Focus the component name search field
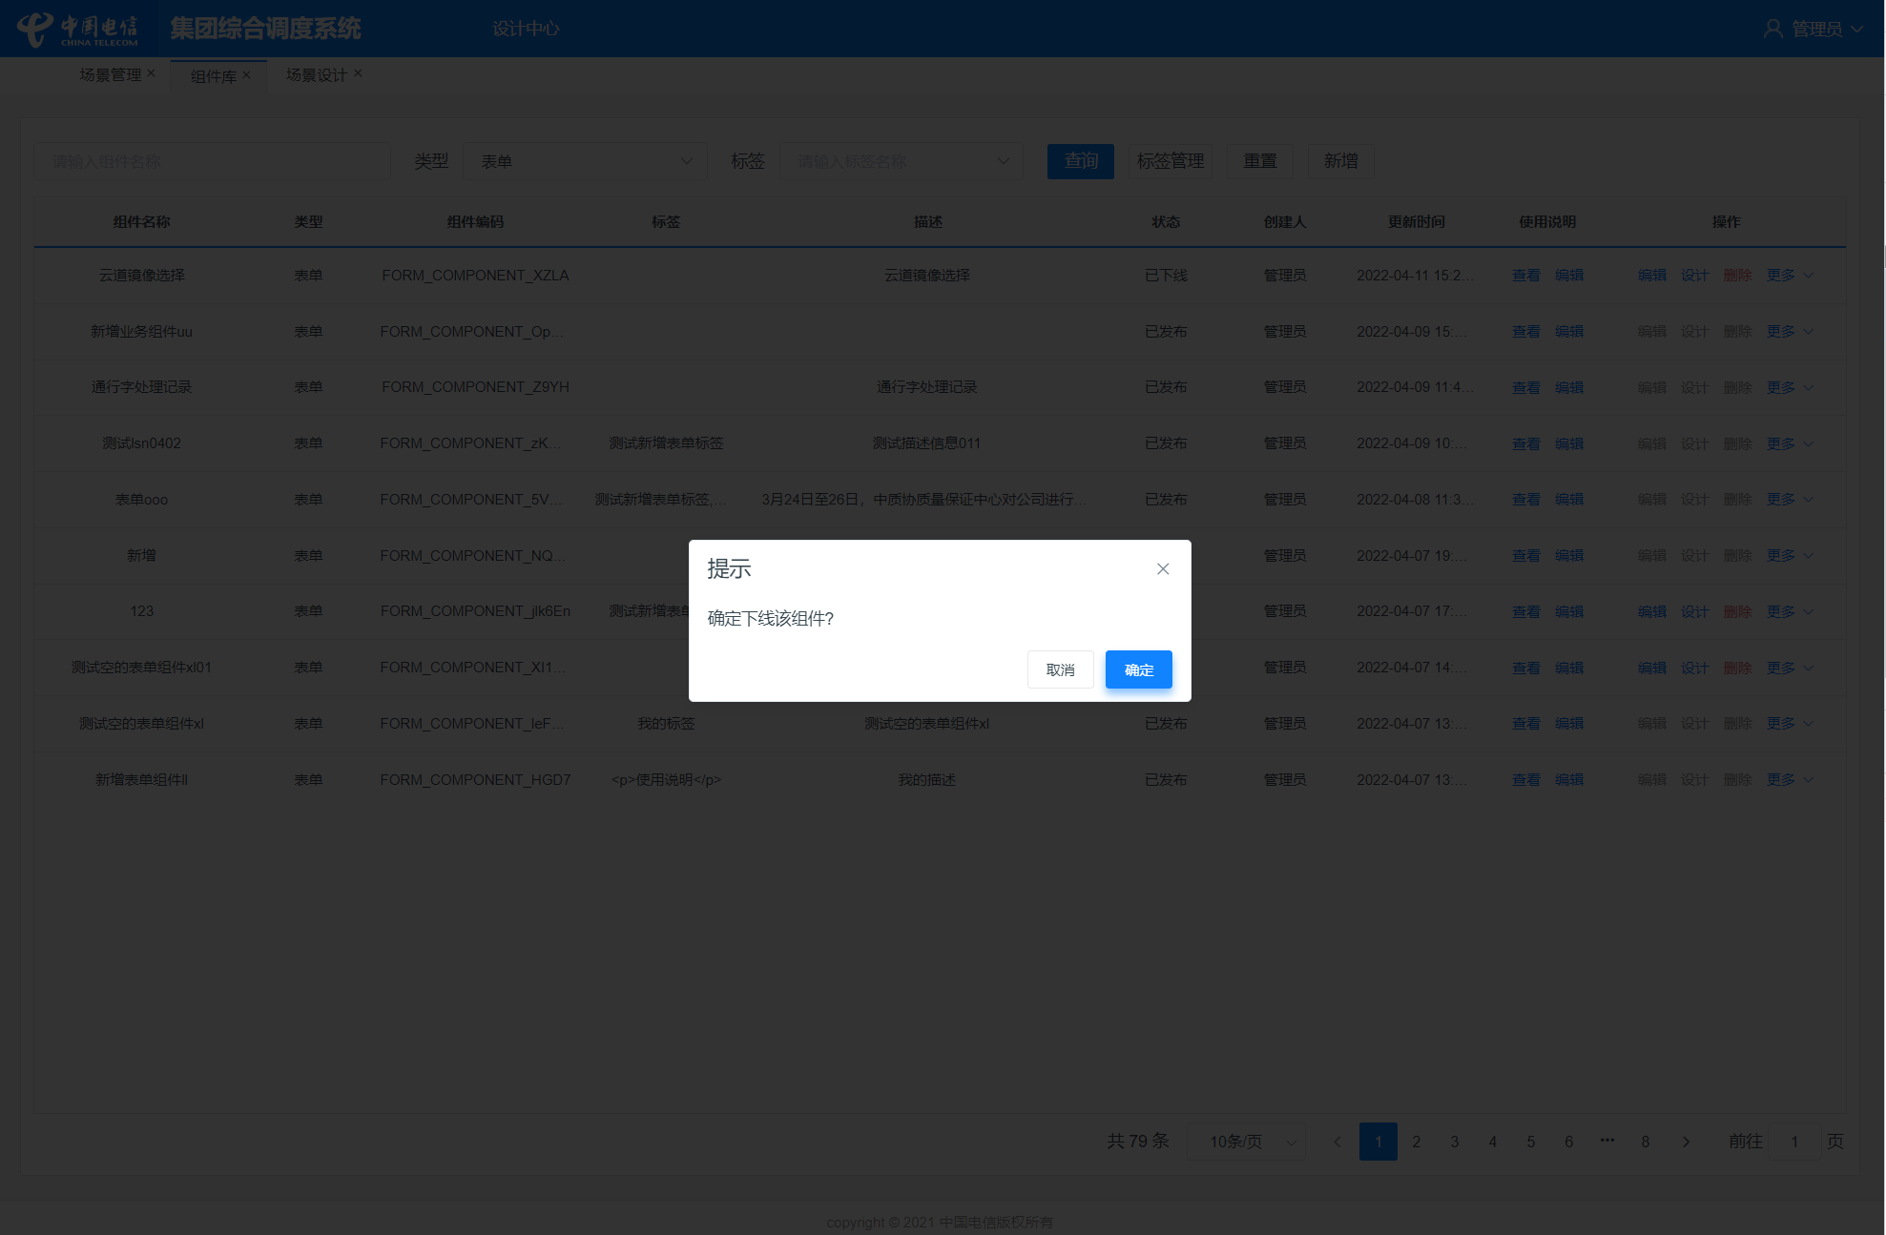This screenshot has width=1886, height=1235. 213,161
